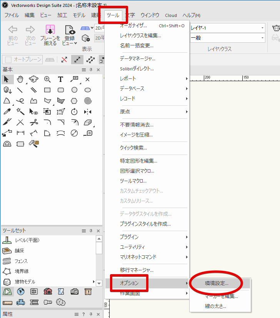Select the オプション menu entry
Screen dimensions: 280x318
[147, 283]
